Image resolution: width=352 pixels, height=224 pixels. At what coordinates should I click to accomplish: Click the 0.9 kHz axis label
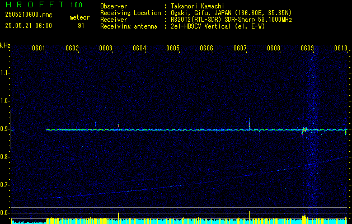tap(4, 129)
